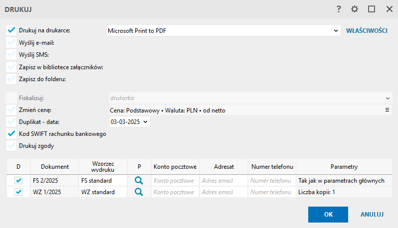Open dialog settings gear icon

(x=355, y=9)
